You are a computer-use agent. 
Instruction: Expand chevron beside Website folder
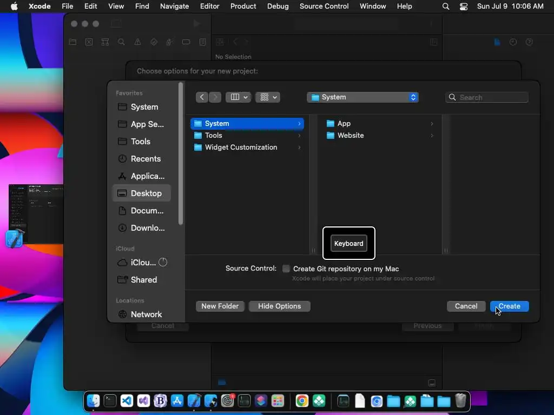coord(432,136)
